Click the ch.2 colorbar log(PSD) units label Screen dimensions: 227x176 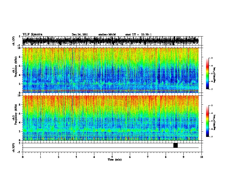pos(214,122)
